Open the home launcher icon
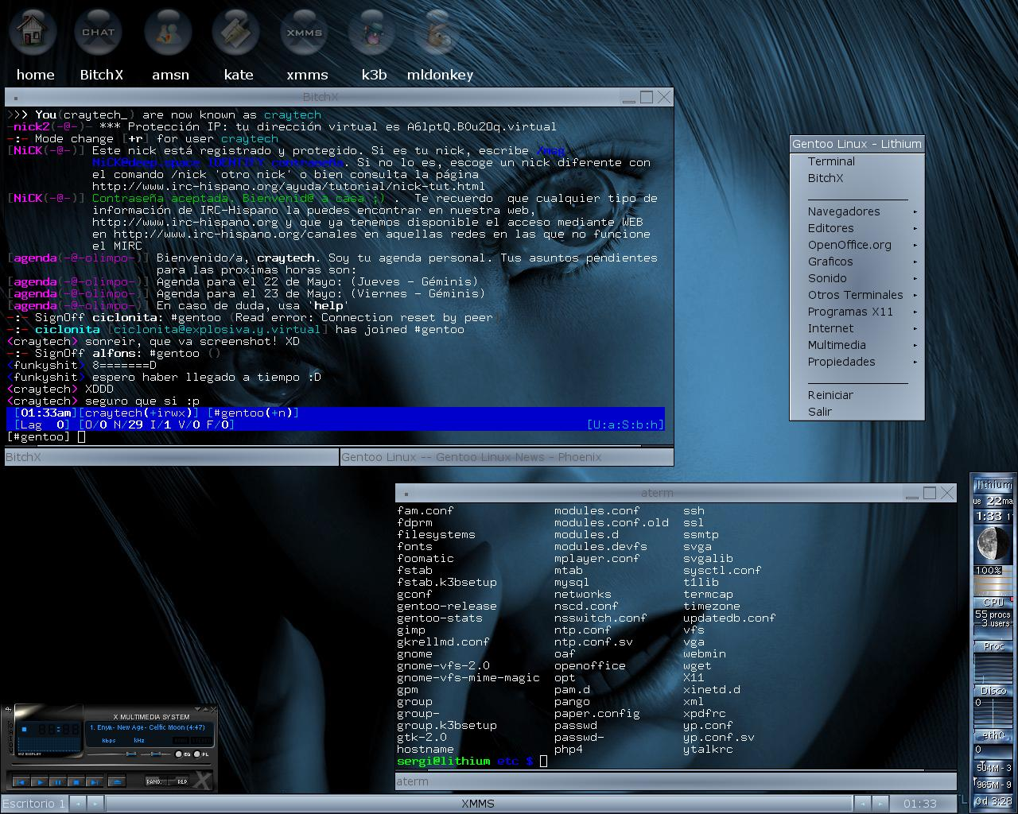 [33, 32]
